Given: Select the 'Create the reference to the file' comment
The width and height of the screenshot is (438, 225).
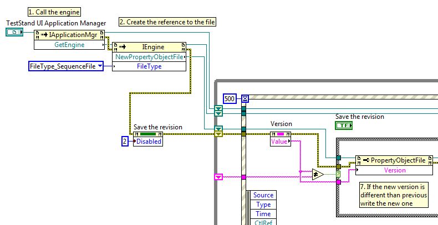Looking at the screenshot, I should 167,22.
